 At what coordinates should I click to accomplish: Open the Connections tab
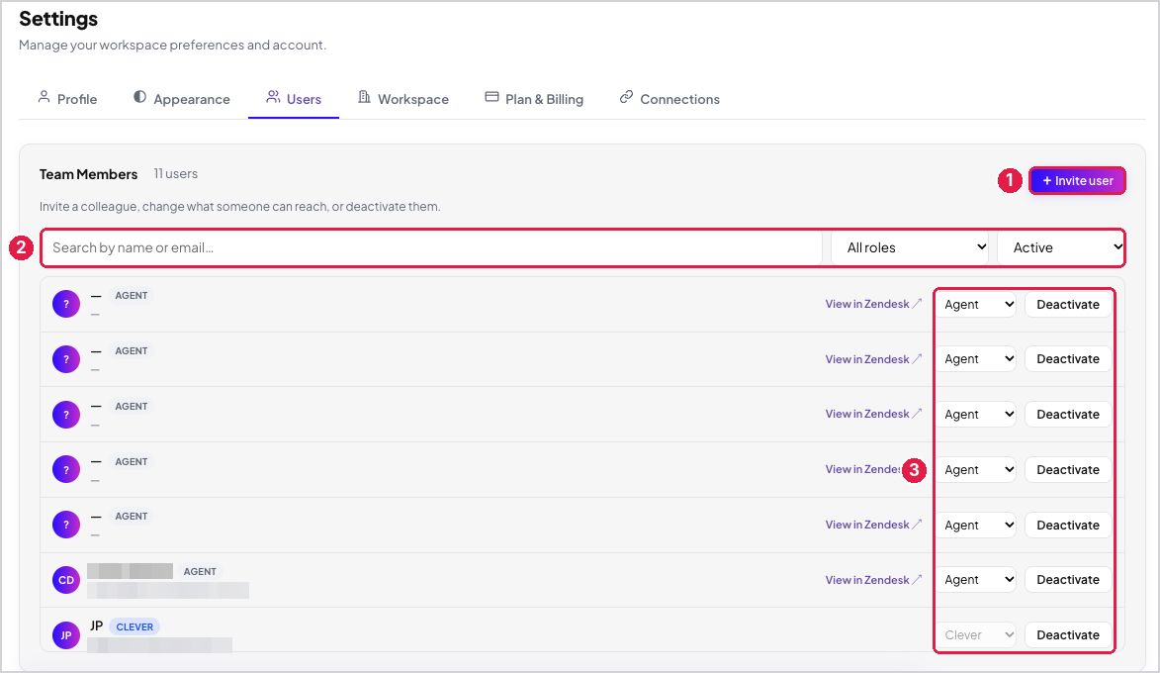[x=669, y=98]
